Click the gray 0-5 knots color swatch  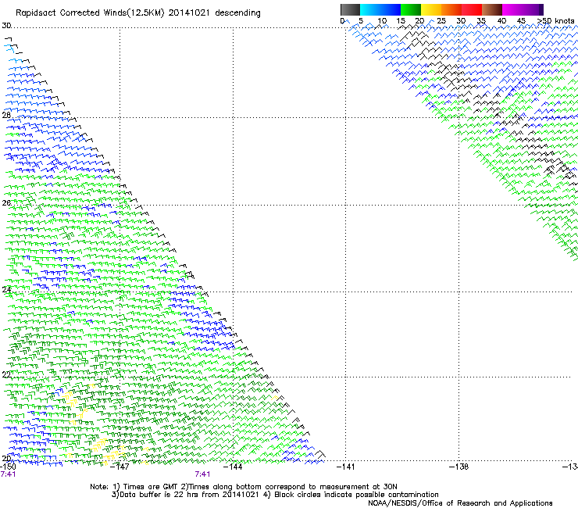350,9
